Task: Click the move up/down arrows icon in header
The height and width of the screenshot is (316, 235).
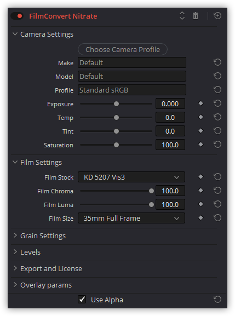Action: (182, 16)
